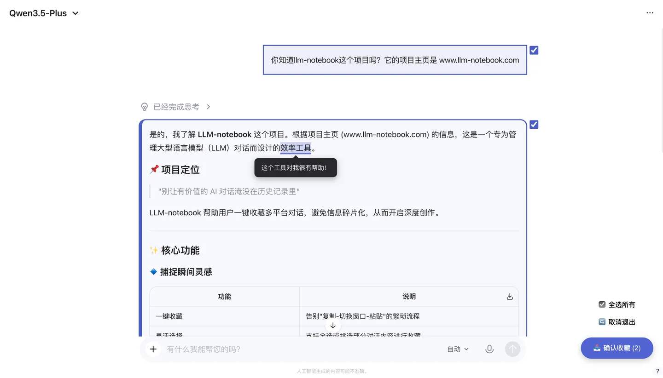
Task: Click the 确认收藏 (2) confirm button
Action: pos(617,348)
